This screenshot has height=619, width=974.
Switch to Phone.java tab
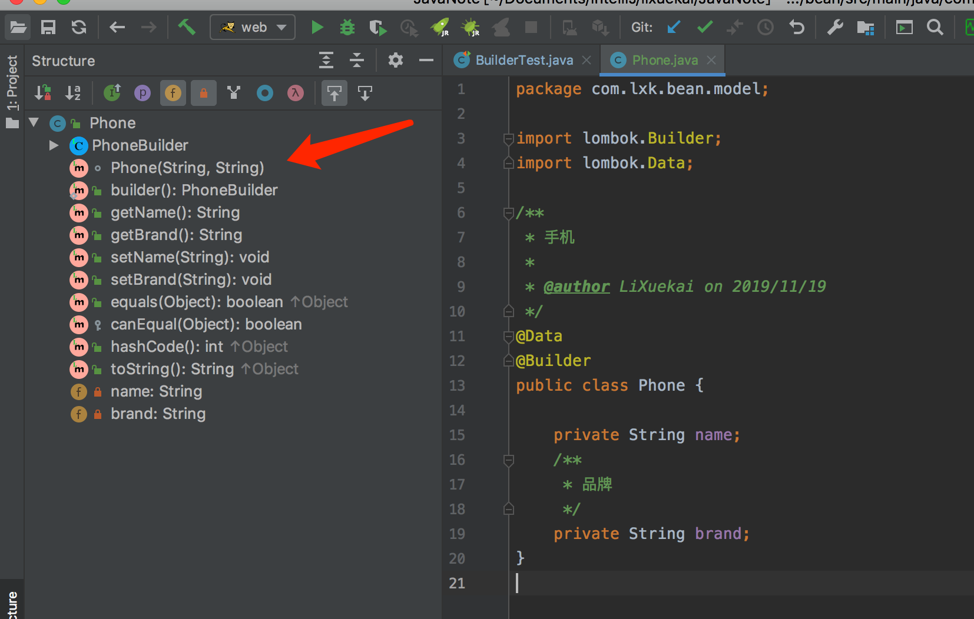665,60
